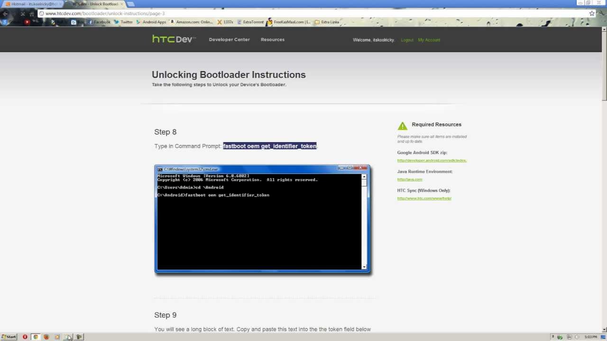Click the Windows Start button
The image size is (607, 341).
pyautogui.click(x=9, y=337)
